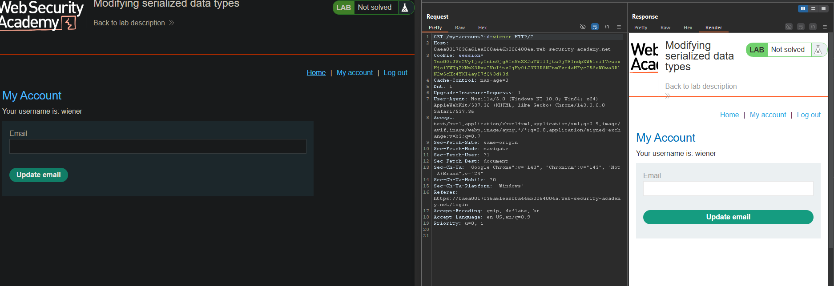Click the Response panel title

pos(645,16)
